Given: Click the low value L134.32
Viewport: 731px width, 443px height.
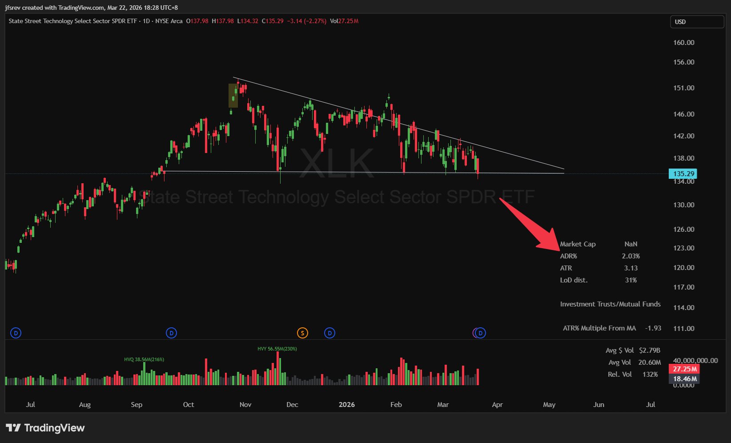Looking at the screenshot, I should tap(248, 21).
